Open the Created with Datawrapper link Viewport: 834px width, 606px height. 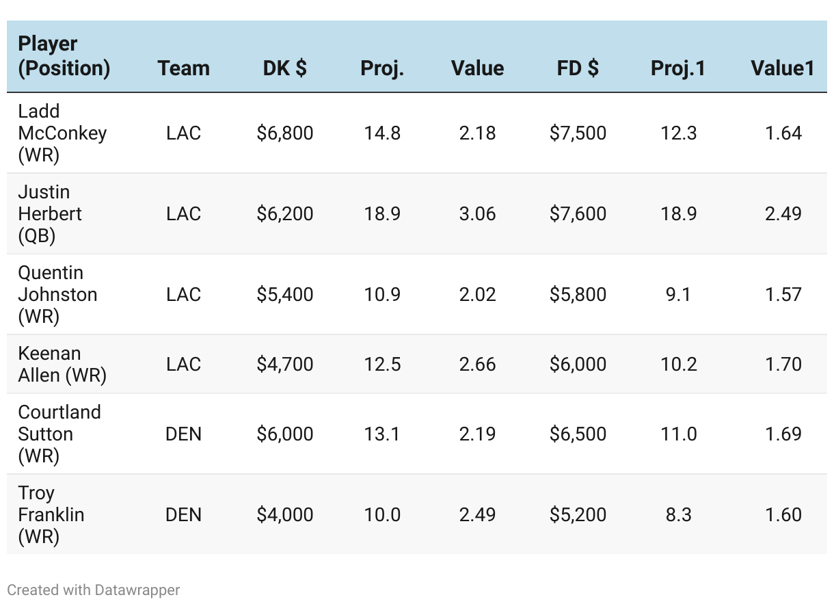[x=94, y=590]
